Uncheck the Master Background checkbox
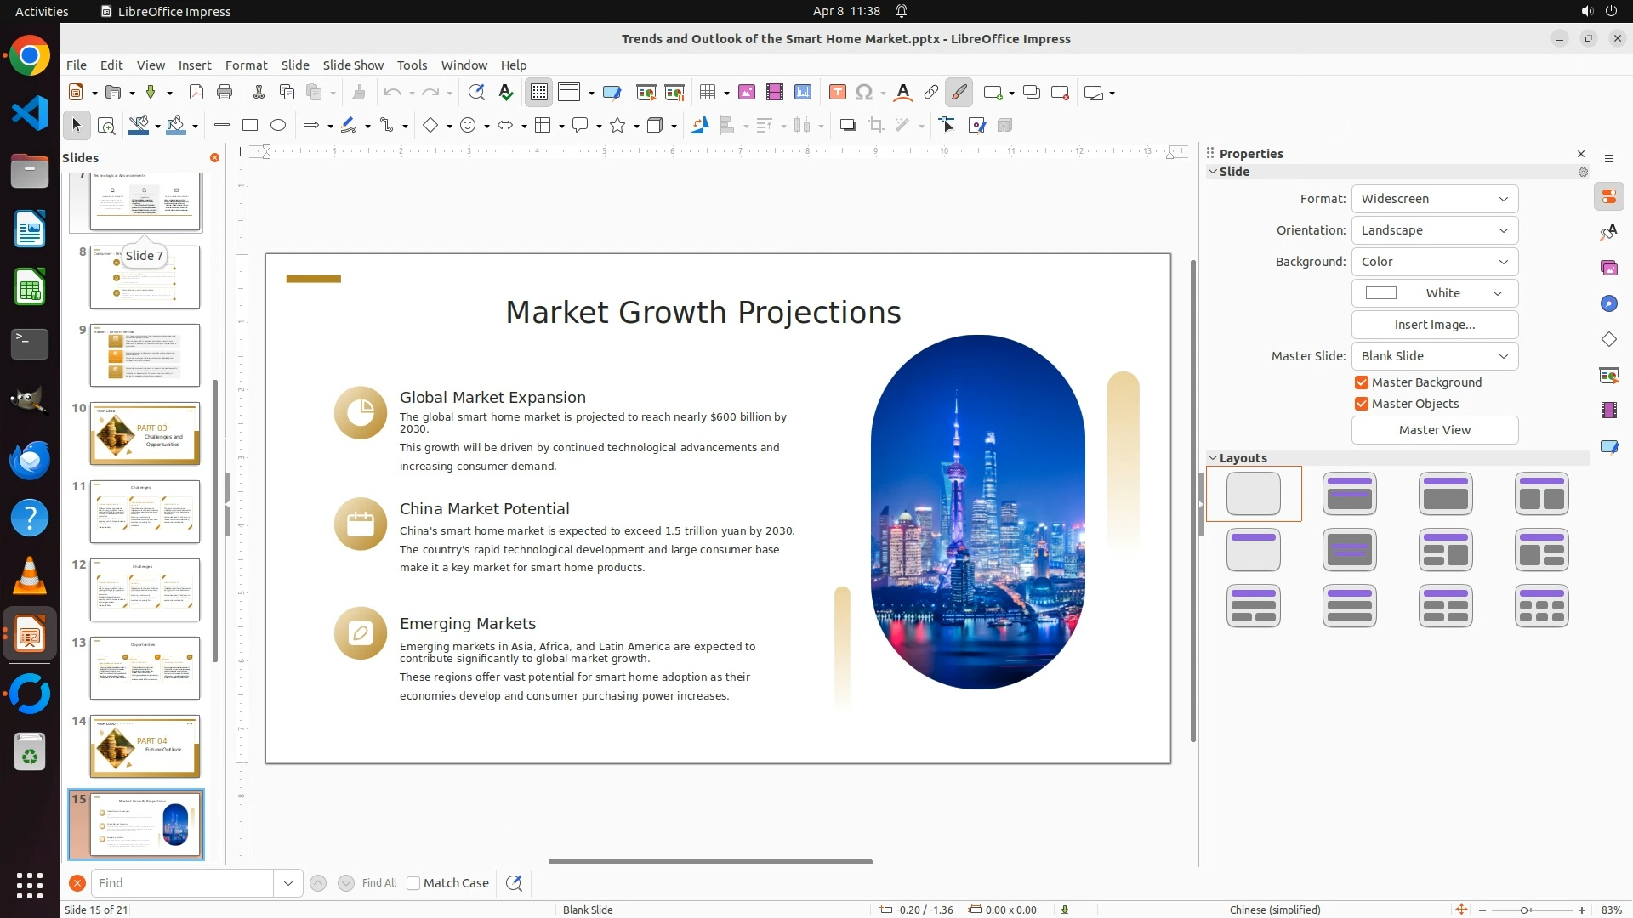This screenshot has width=1633, height=918. 1362,382
